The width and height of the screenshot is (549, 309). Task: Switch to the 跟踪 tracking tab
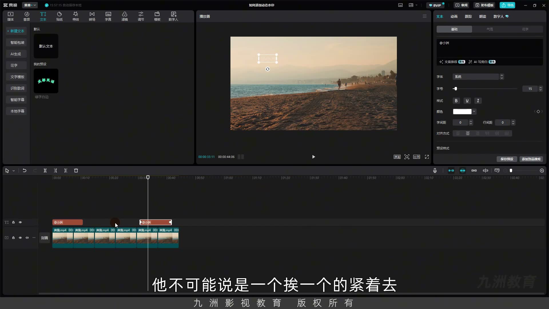pos(468,17)
